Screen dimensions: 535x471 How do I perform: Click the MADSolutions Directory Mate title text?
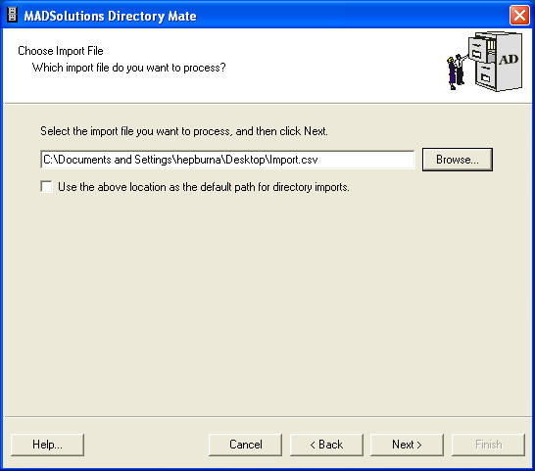tap(110, 16)
